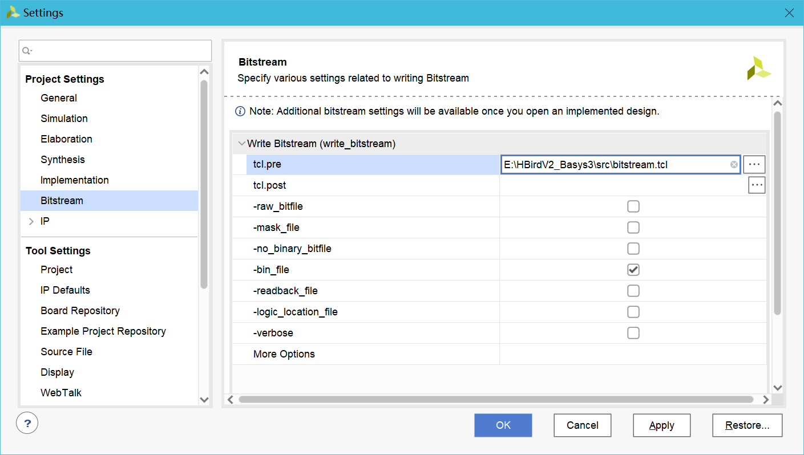Enable the -mask_file checkbox

[633, 227]
